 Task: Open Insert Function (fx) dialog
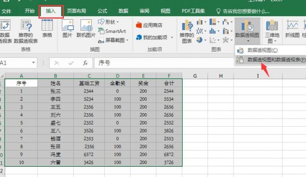point(85,63)
